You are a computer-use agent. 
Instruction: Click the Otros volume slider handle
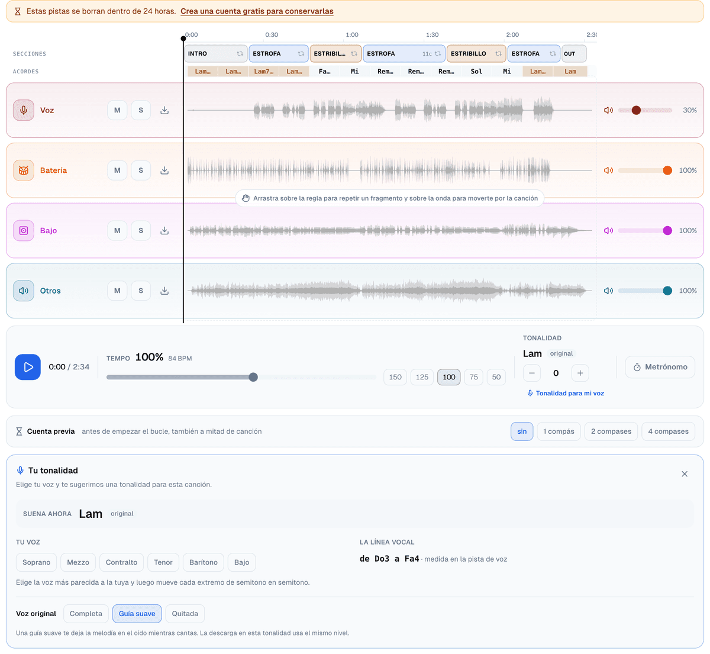pos(667,291)
